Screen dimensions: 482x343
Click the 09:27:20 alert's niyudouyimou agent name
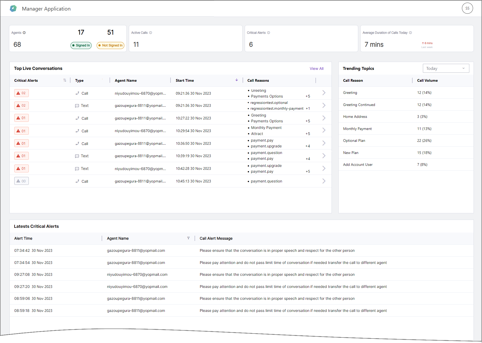coord(137,287)
